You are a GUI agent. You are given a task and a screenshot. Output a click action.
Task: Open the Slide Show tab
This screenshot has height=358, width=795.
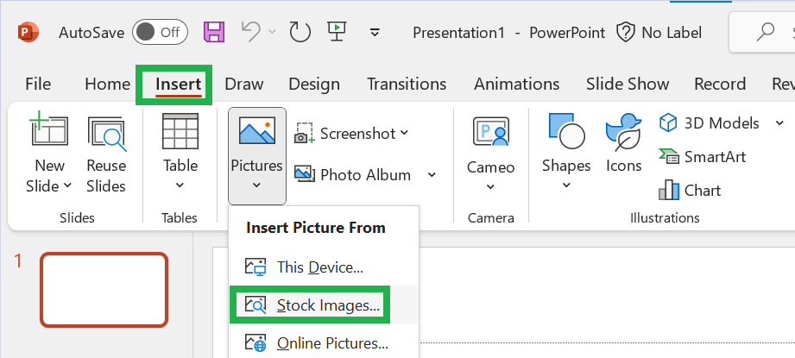point(628,84)
